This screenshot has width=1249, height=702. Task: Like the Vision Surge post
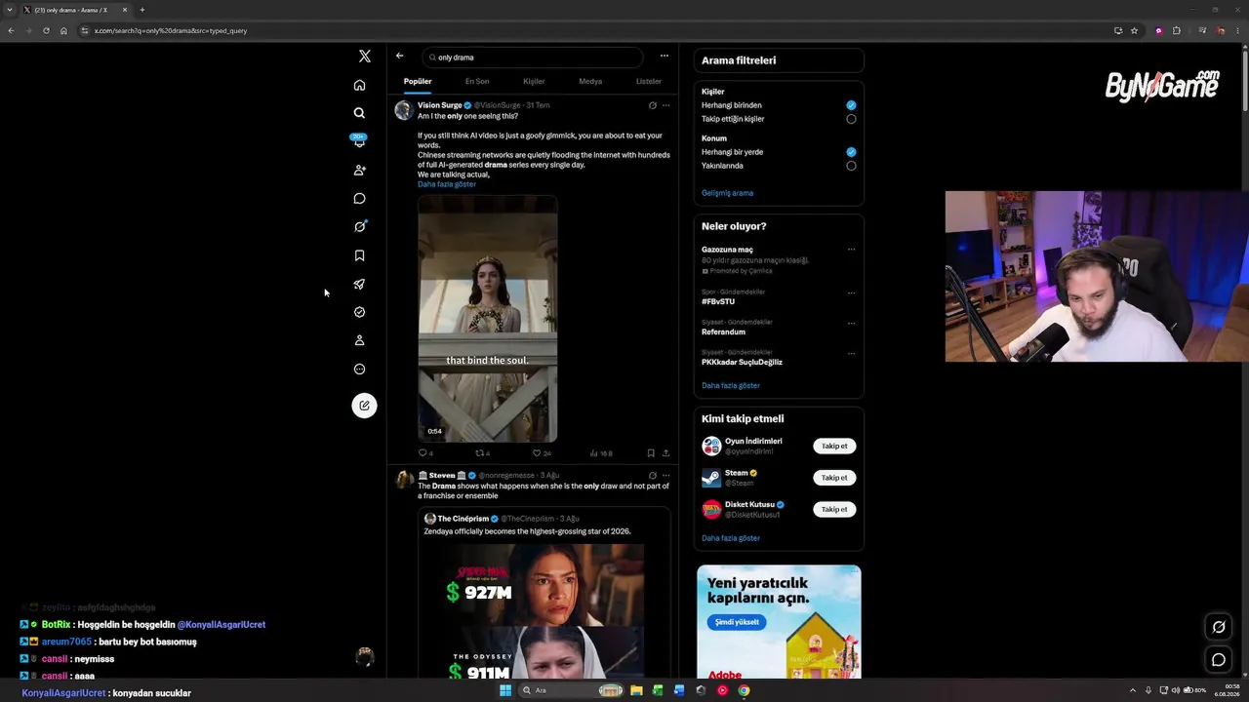(541, 453)
